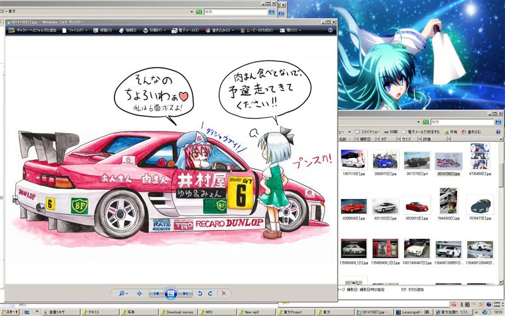Click the green refresh button in folder window
505x316 pixels.
coord(426,122)
